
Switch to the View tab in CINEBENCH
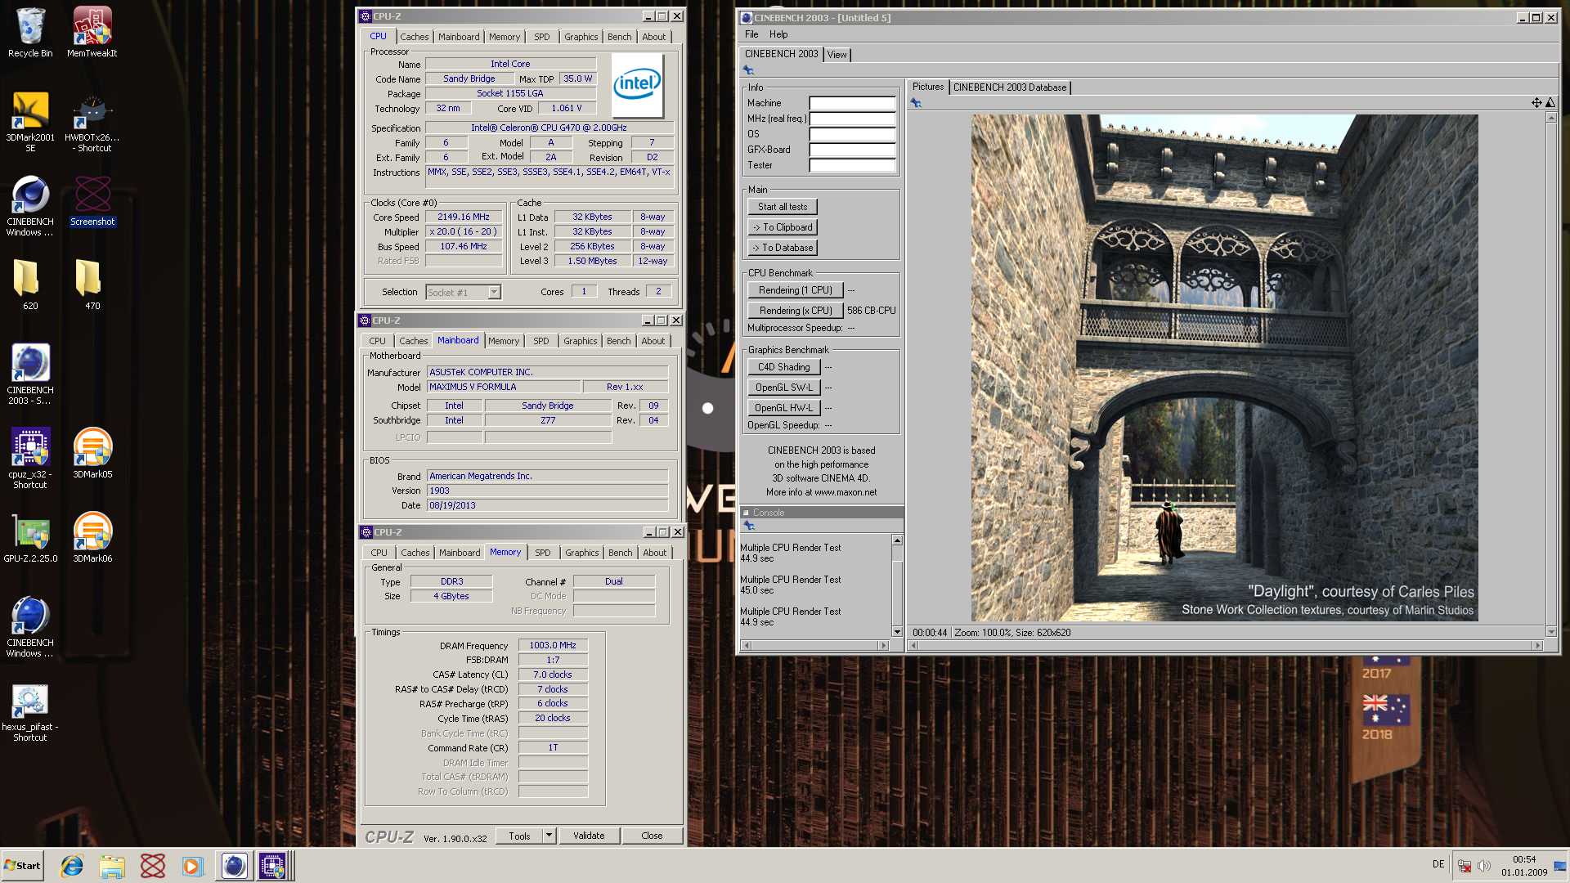pyautogui.click(x=837, y=55)
